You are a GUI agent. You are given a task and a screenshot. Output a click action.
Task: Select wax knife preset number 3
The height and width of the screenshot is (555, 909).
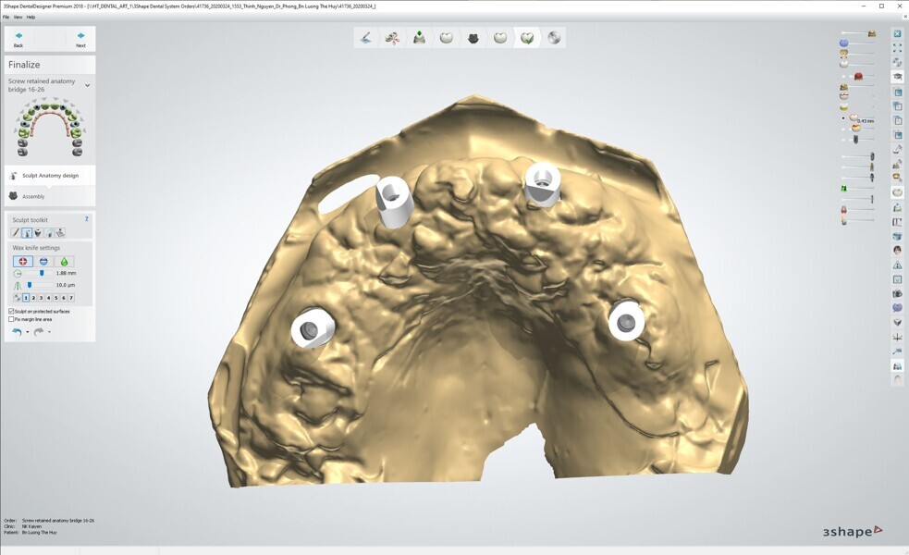[41, 298]
